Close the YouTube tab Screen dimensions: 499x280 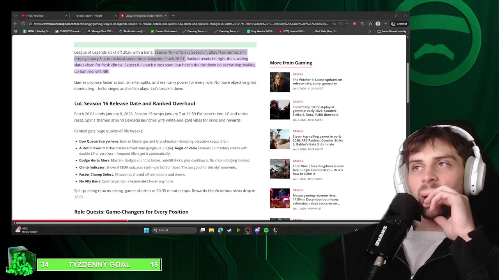66,16
